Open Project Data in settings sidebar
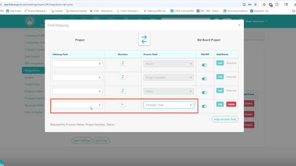296x166 pixels. pyautogui.click(x=32, y=84)
